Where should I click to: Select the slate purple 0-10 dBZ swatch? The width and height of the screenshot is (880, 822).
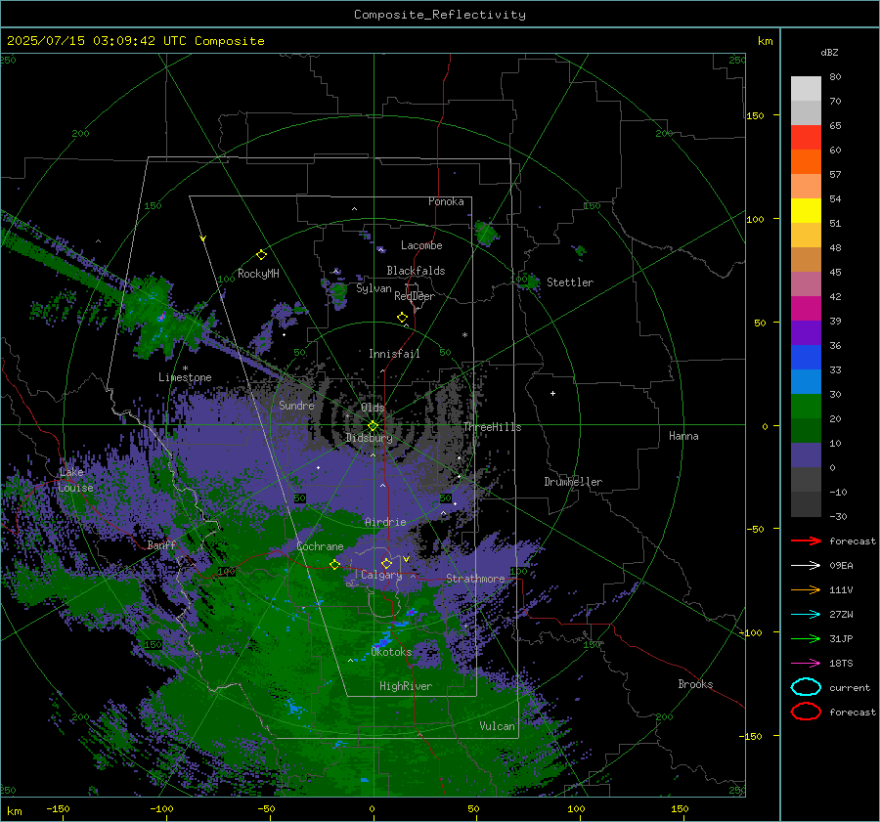(806, 455)
